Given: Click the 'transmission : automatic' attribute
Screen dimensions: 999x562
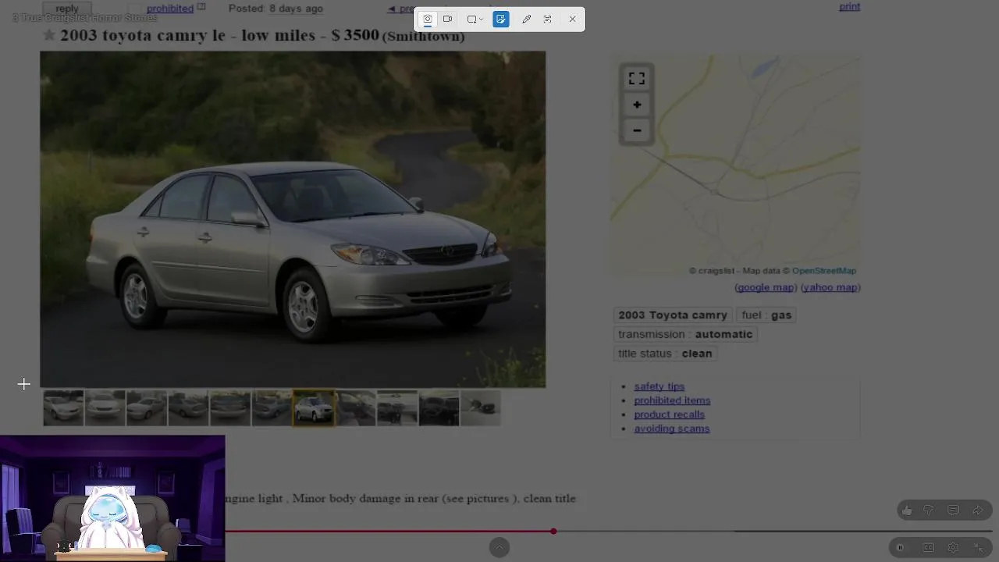Looking at the screenshot, I should click(685, 334).
